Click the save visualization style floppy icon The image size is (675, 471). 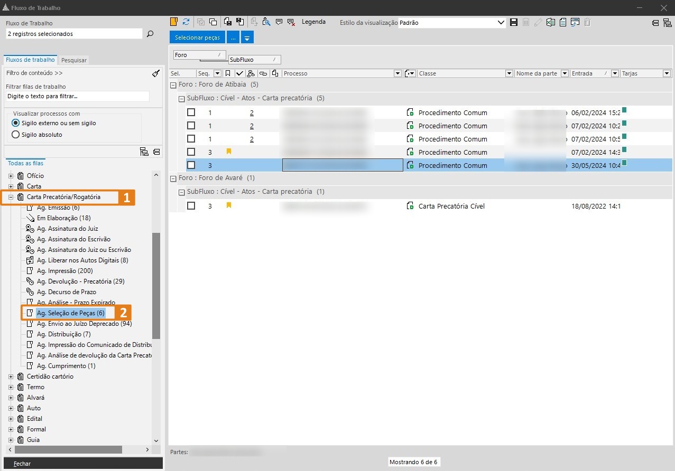(513, 22)
